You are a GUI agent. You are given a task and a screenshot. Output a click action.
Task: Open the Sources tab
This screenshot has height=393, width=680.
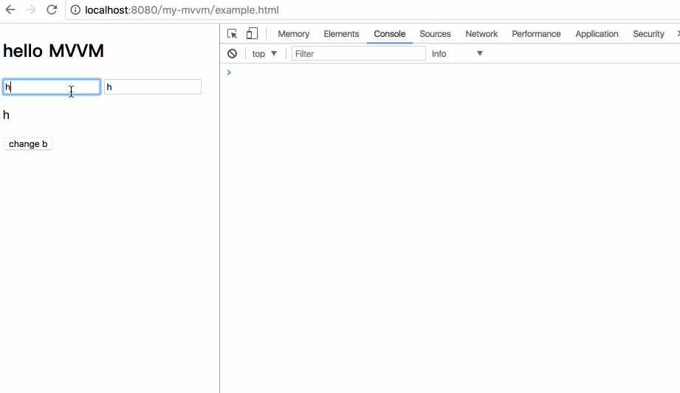click(x=435, y=34)
